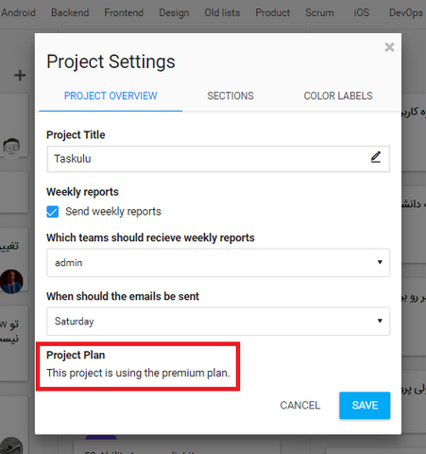Screen dimensions: 426x454
Task: Open the Scrum list in the top bar
Action: coord(319,12)
